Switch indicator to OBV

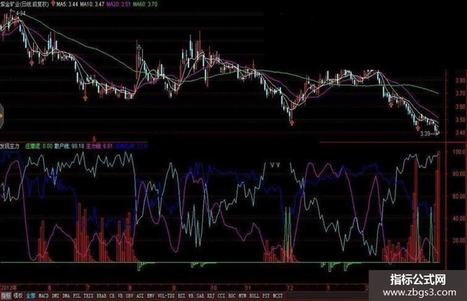pyautogui.click(x=129, y=296)
